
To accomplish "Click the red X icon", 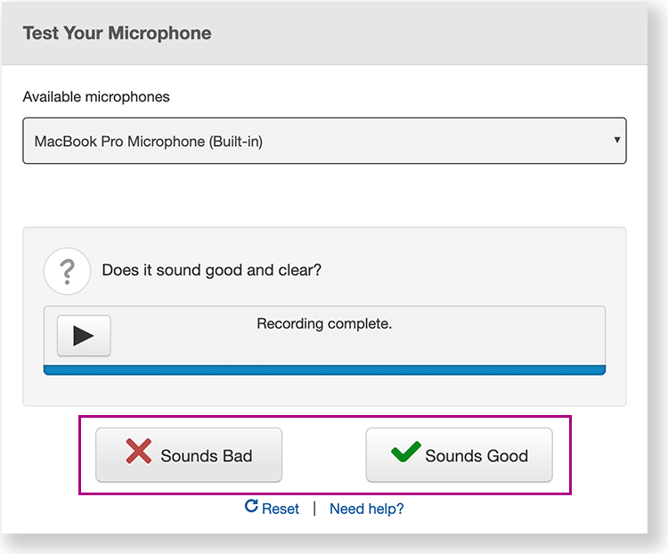I will [139, 452].
